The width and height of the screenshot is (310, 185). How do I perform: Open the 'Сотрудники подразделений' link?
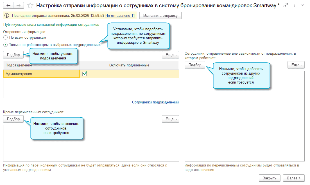click(155, 102)
